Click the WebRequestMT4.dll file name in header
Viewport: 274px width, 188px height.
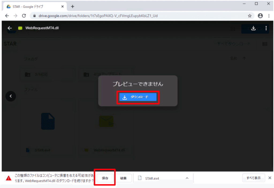42,28
